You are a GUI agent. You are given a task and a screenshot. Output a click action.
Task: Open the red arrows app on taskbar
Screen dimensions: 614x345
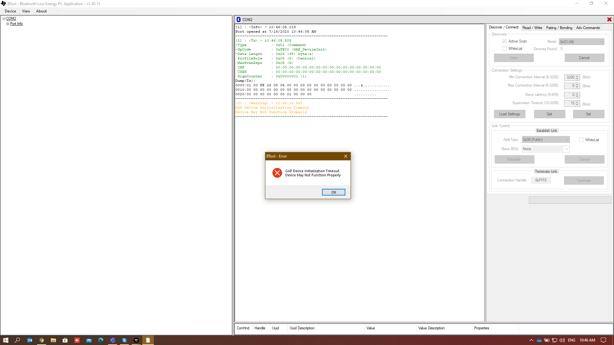(77, 340)
